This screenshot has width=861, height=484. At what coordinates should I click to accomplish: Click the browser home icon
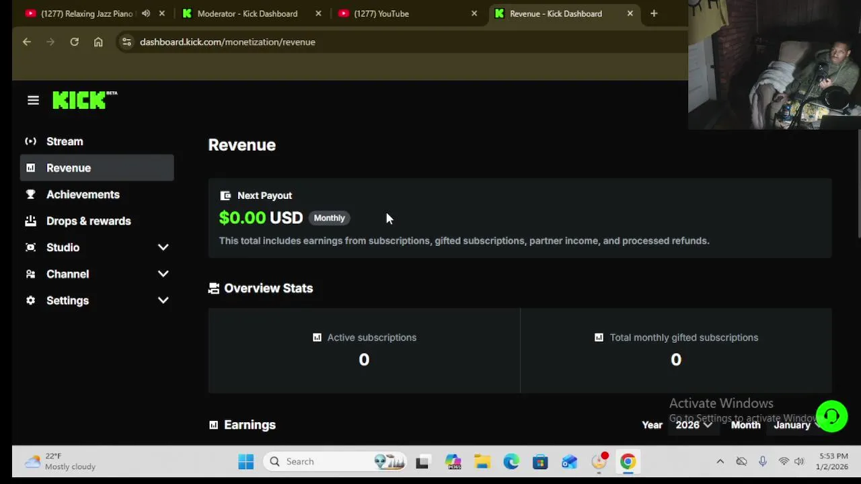98,42
